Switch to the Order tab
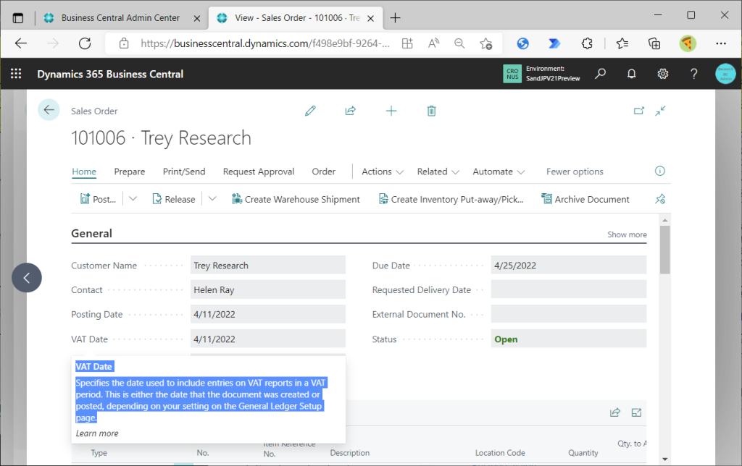The image size is (742, 466). 324,171
